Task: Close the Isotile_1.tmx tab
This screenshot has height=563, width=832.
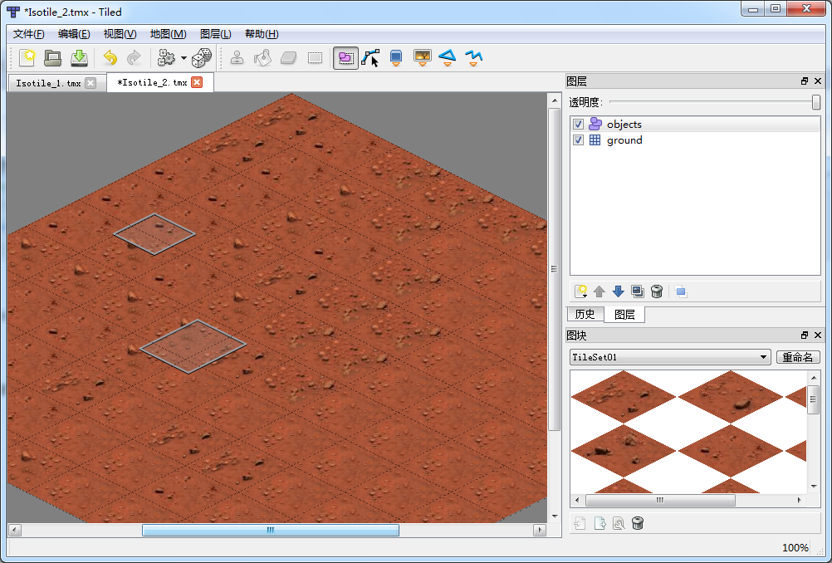Action: point(91,83)
